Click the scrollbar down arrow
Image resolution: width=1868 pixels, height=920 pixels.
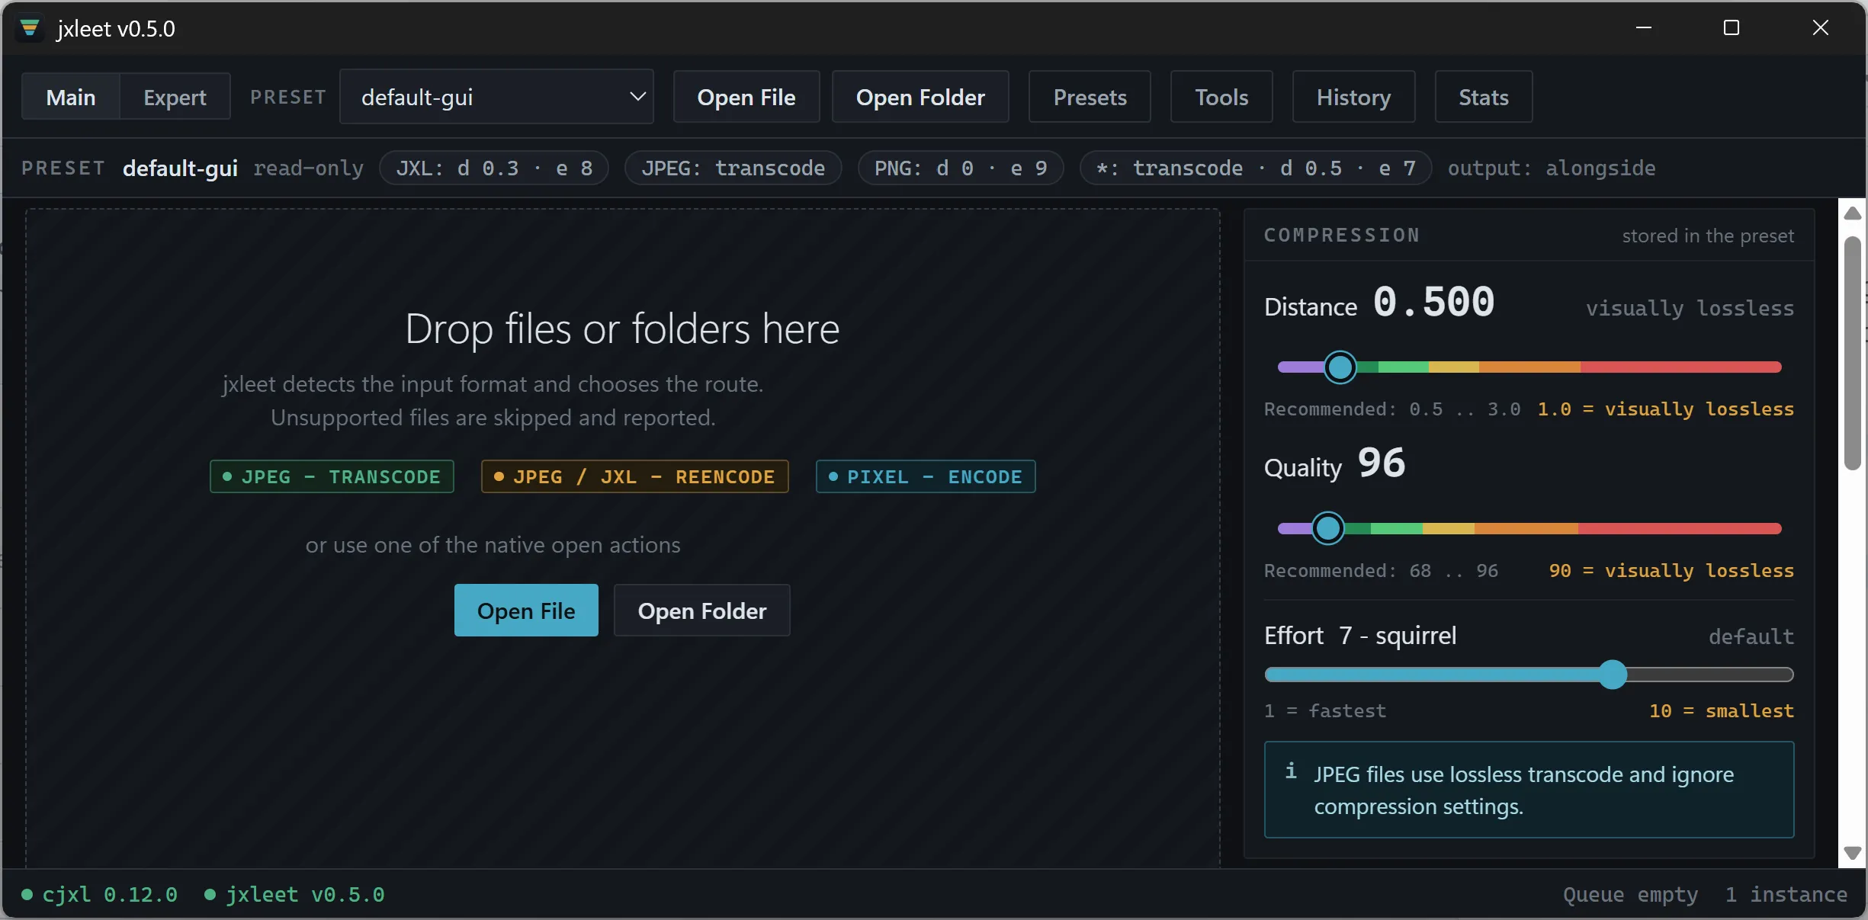pyautogui.click(x=1852, y=853)
